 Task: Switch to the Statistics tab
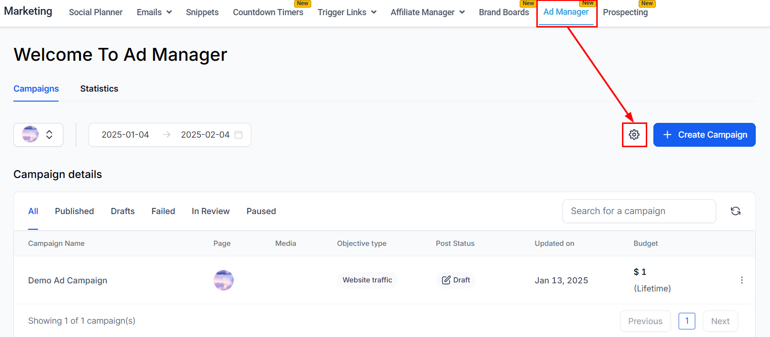[99, 89]
